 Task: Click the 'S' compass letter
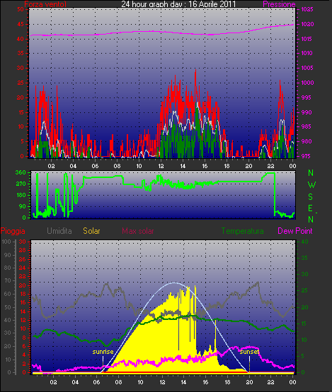point(311,197)
